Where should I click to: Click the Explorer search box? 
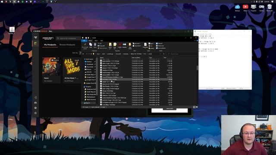(182, 54)
